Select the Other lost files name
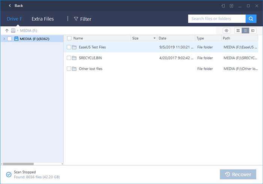This screenshot has width=263, height=184. pyautogui.click(x=91, y=69)
